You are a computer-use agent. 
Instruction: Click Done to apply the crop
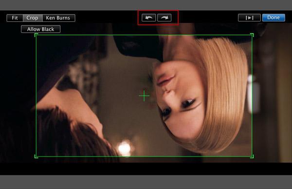(x=274, y=18)
